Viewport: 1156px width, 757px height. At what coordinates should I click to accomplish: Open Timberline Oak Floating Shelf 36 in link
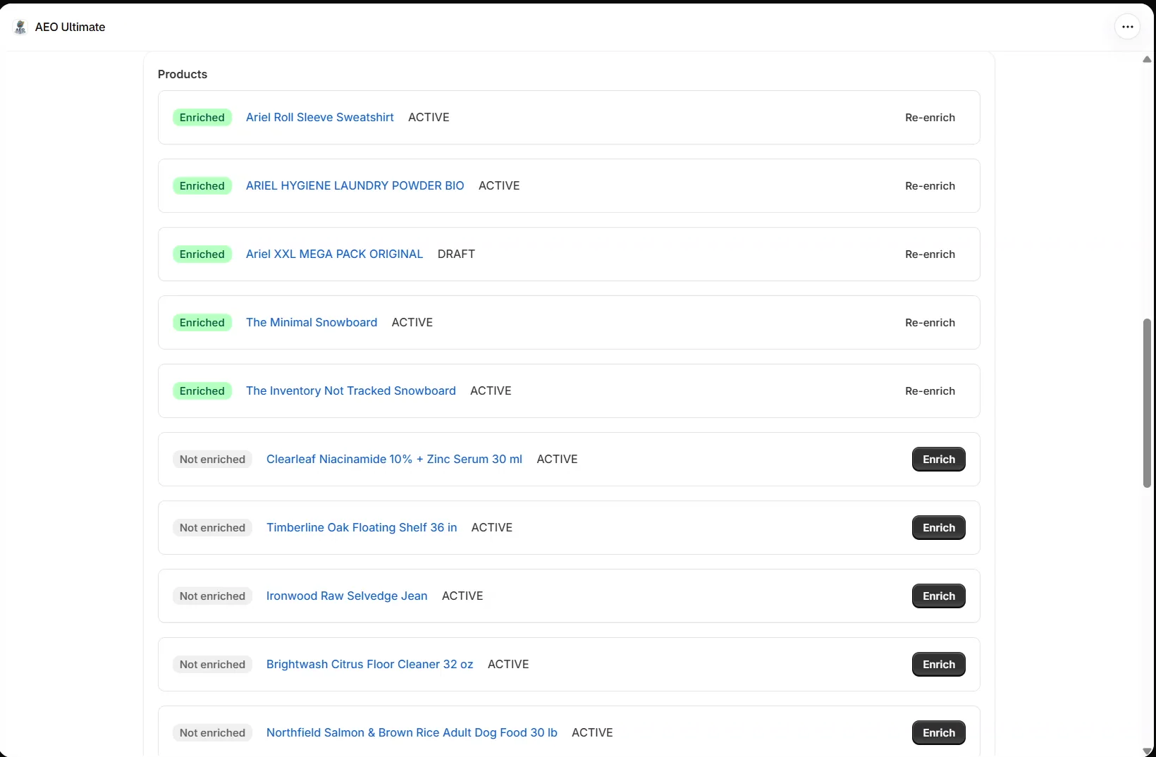point(362,527)
